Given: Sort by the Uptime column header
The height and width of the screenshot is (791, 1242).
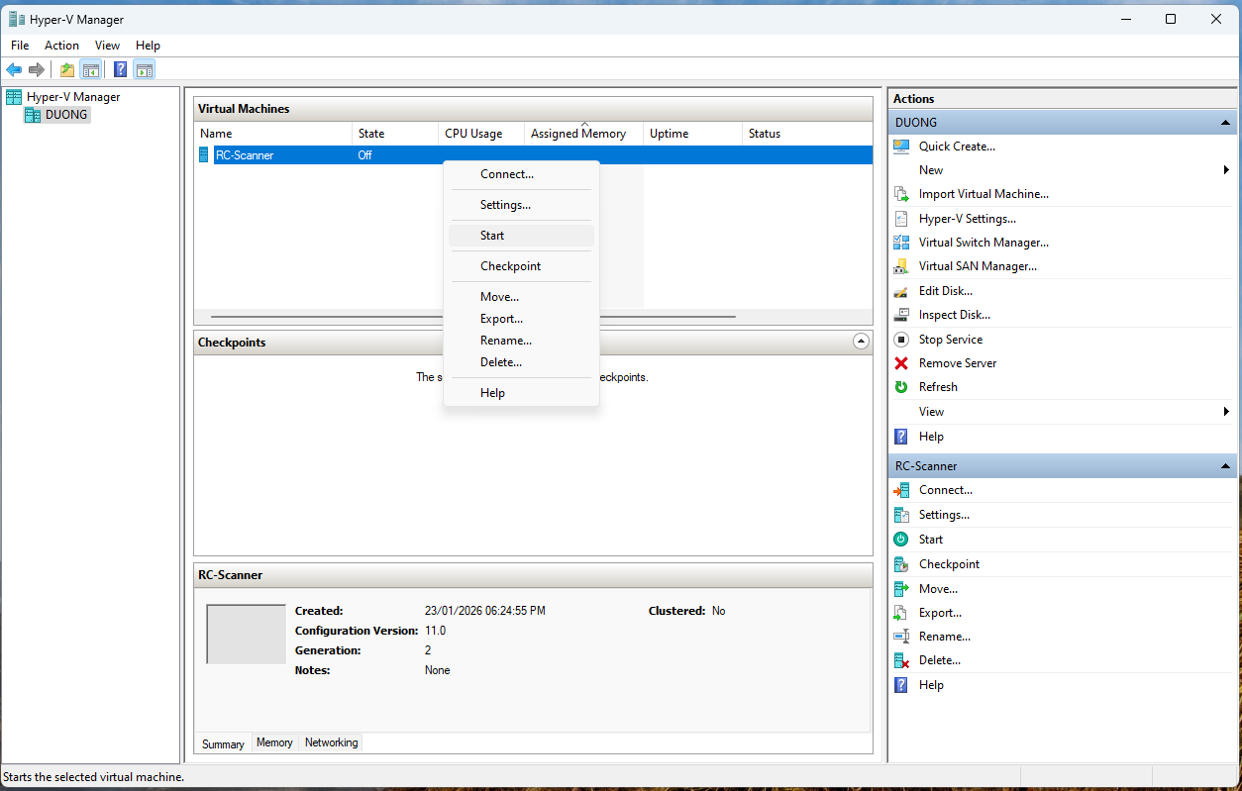Looking at the screenshot, I should [x=692, y=134].
